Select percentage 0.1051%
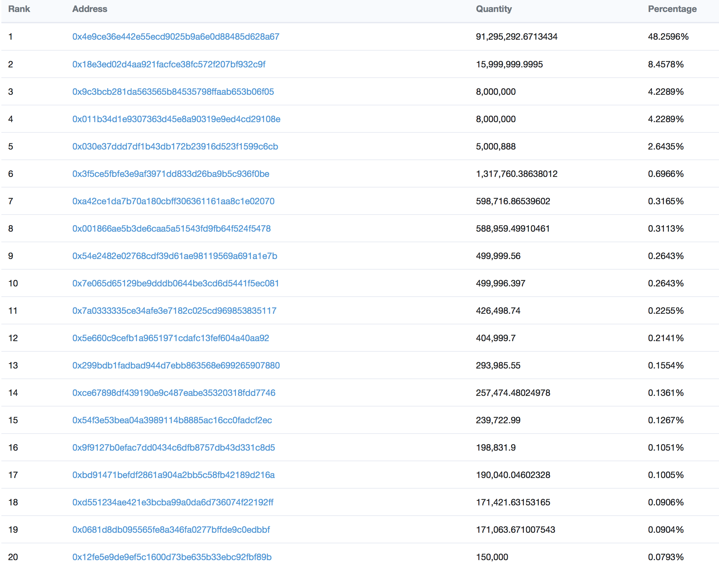Viewport: 719px width, 568px height. point(666,448)
